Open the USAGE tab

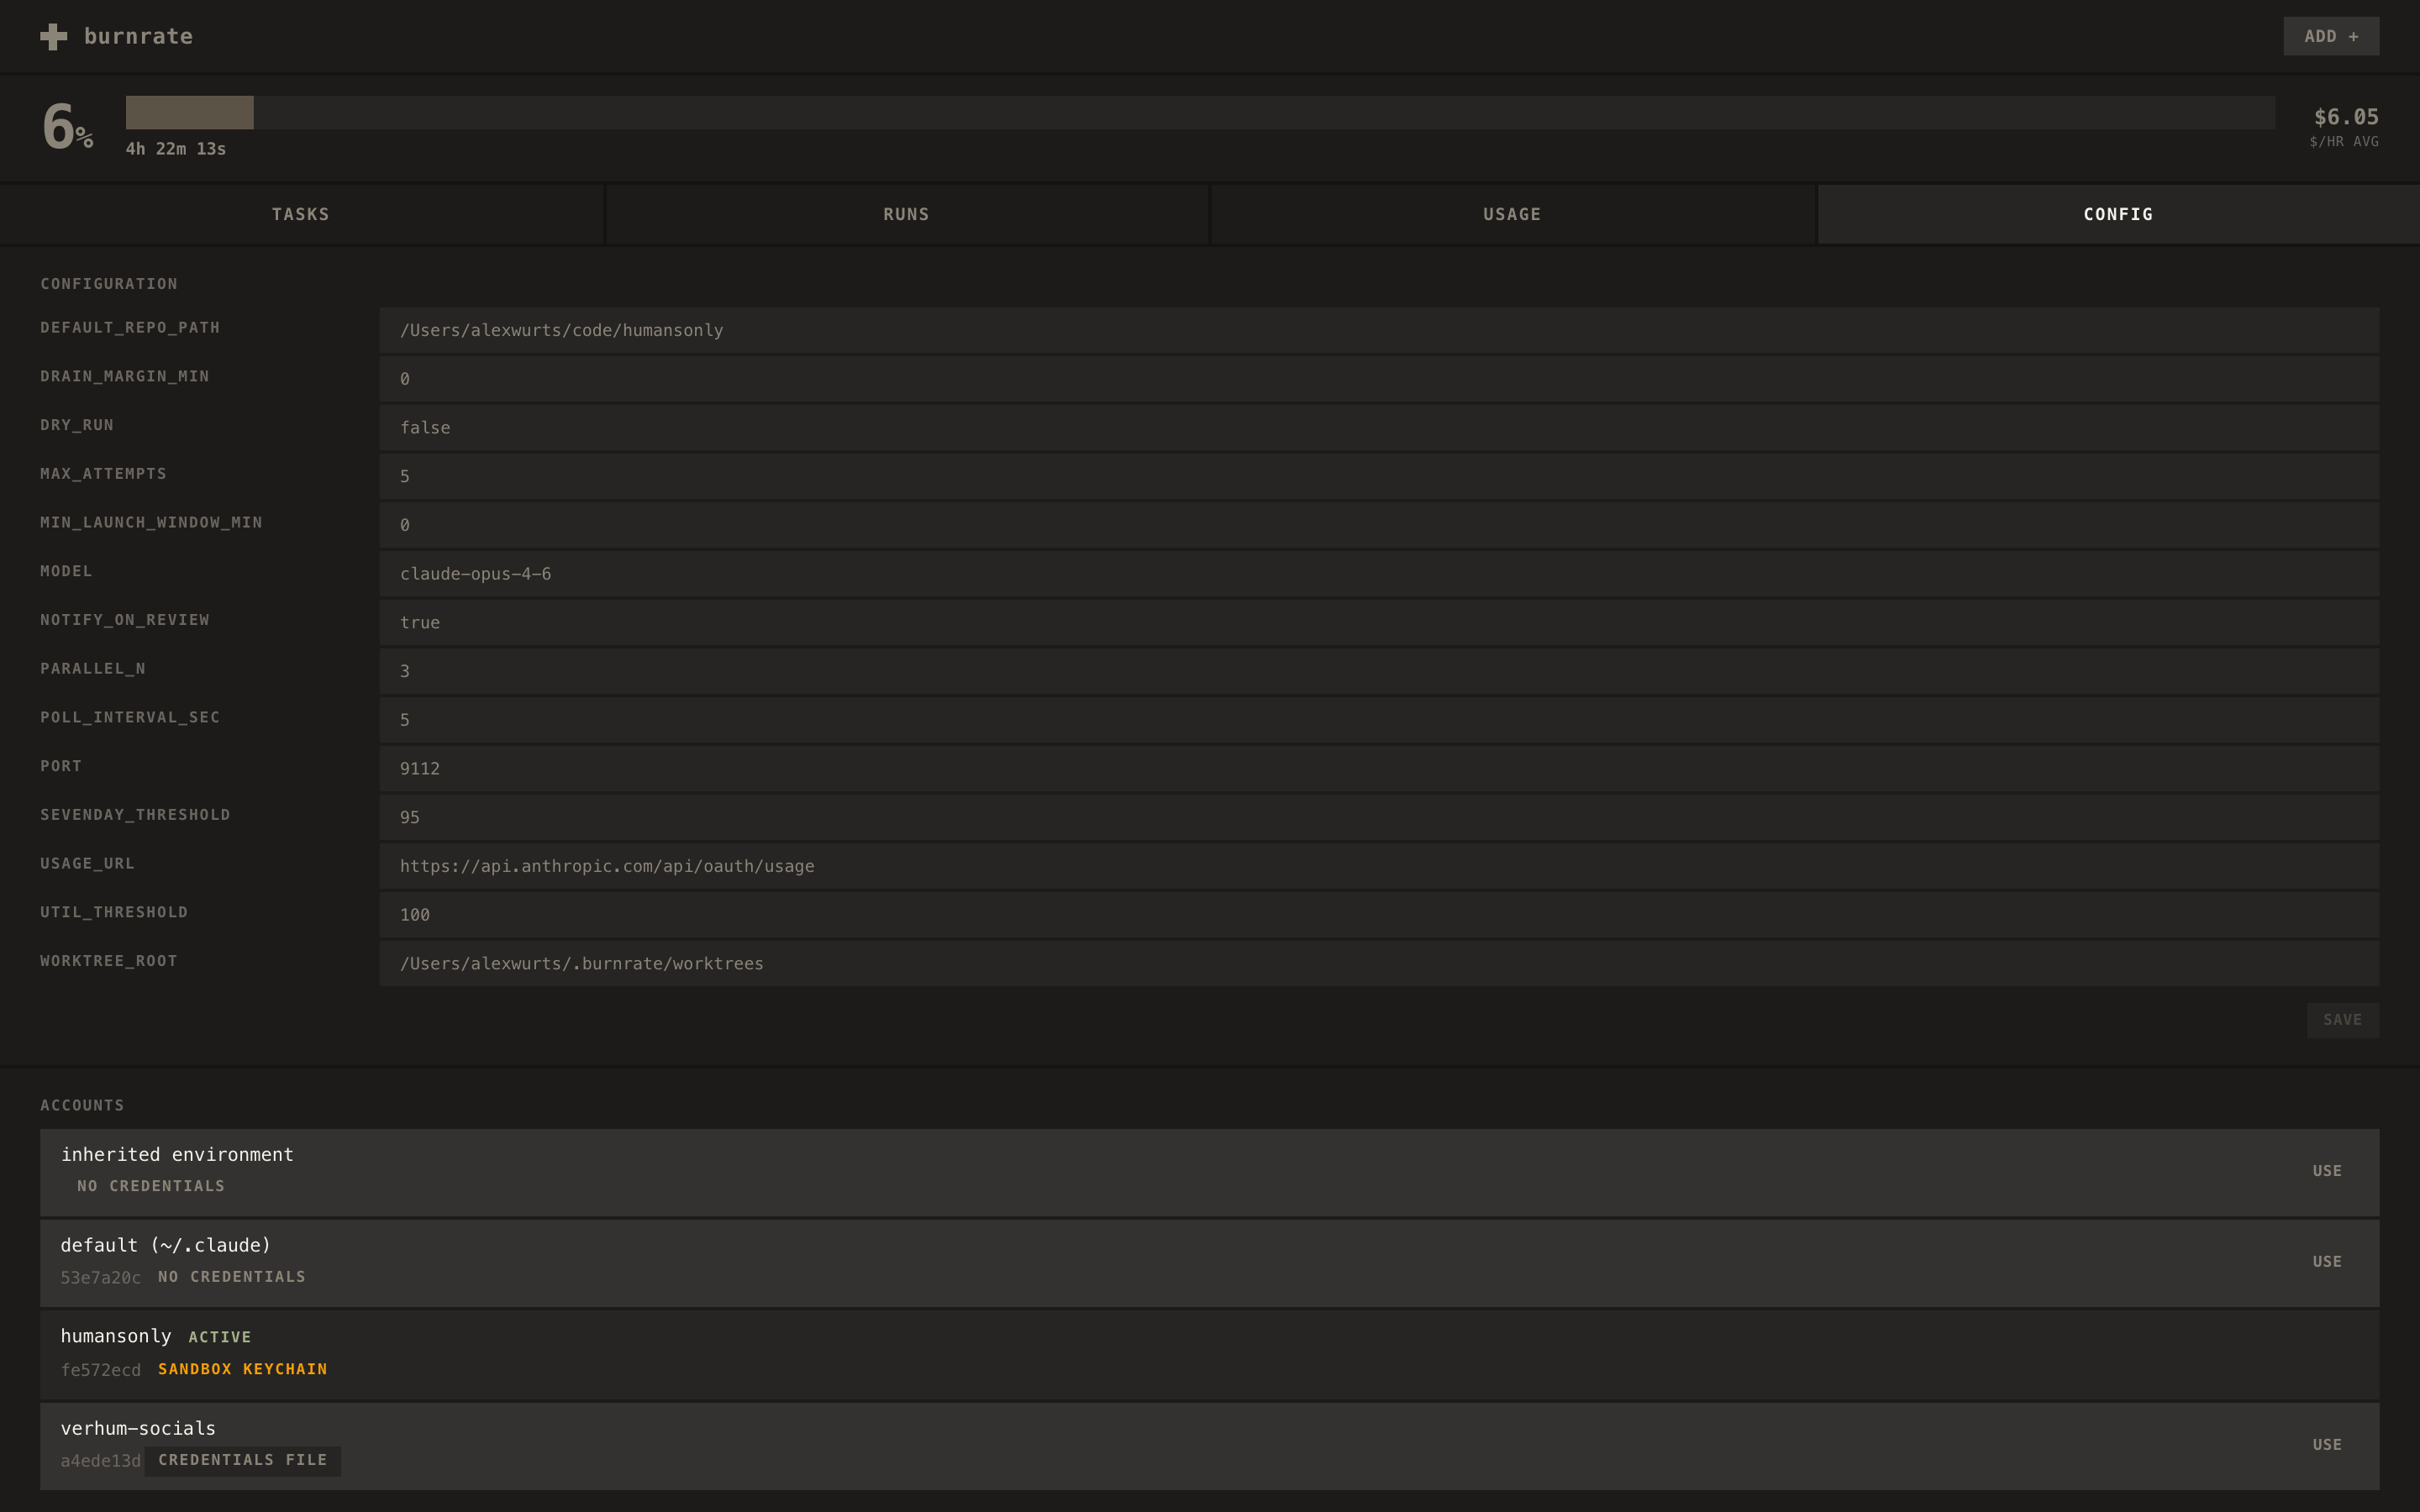1512,214
